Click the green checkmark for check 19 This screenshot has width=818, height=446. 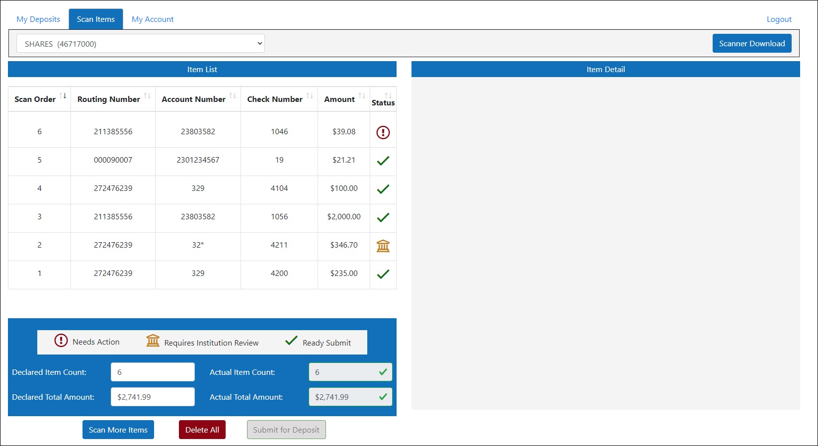click(x=383, y=161)
